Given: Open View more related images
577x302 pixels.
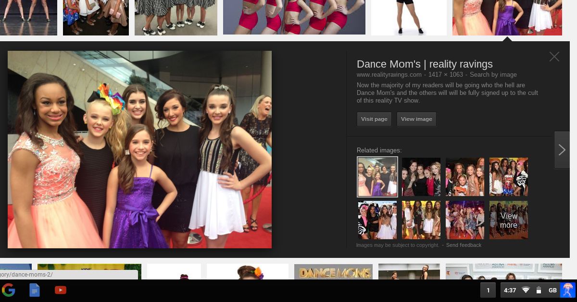Looking at the screenshot, I should coord(509,221).
